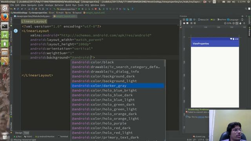Viewport: 251px width, 141px height.
Task: Click the LinearLayout breadcrumb tag
Action: pos(34,22)
